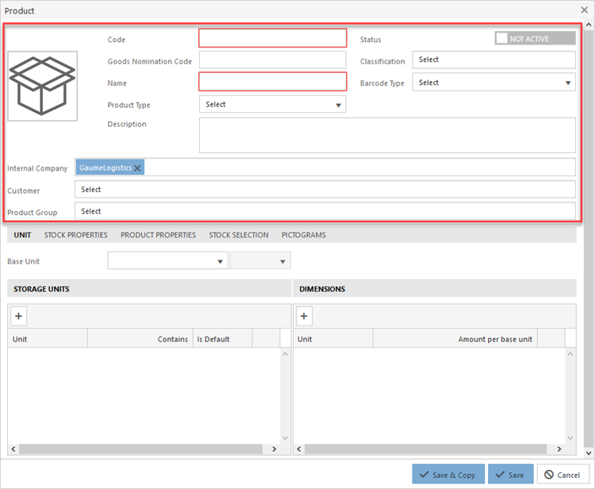Viewport: 595px width, 489px height.
Task: Click the Contains column header
Action: 140,339
